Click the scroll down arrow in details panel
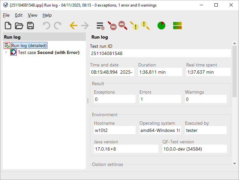239x180 pixels. [234, 163]
